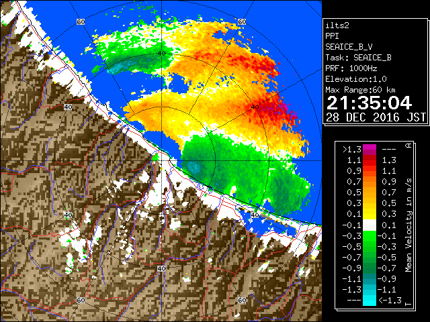Click the product name 'SEAICE_B_V'

click(x=349, y=47)
